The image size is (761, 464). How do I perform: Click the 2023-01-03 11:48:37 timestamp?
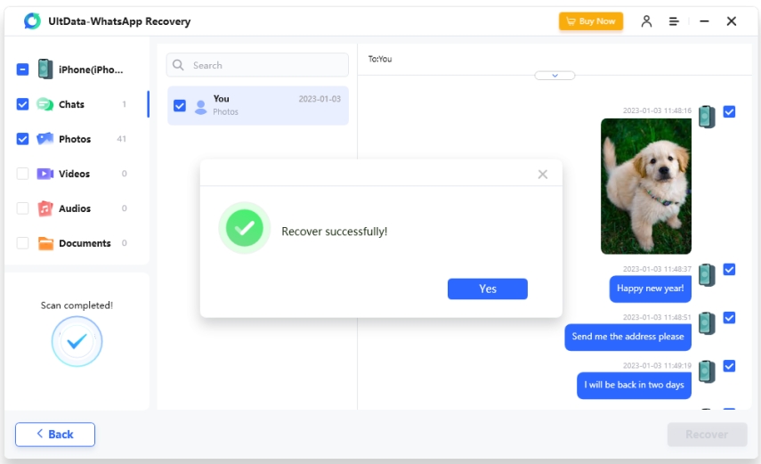[x=657, y=269]
